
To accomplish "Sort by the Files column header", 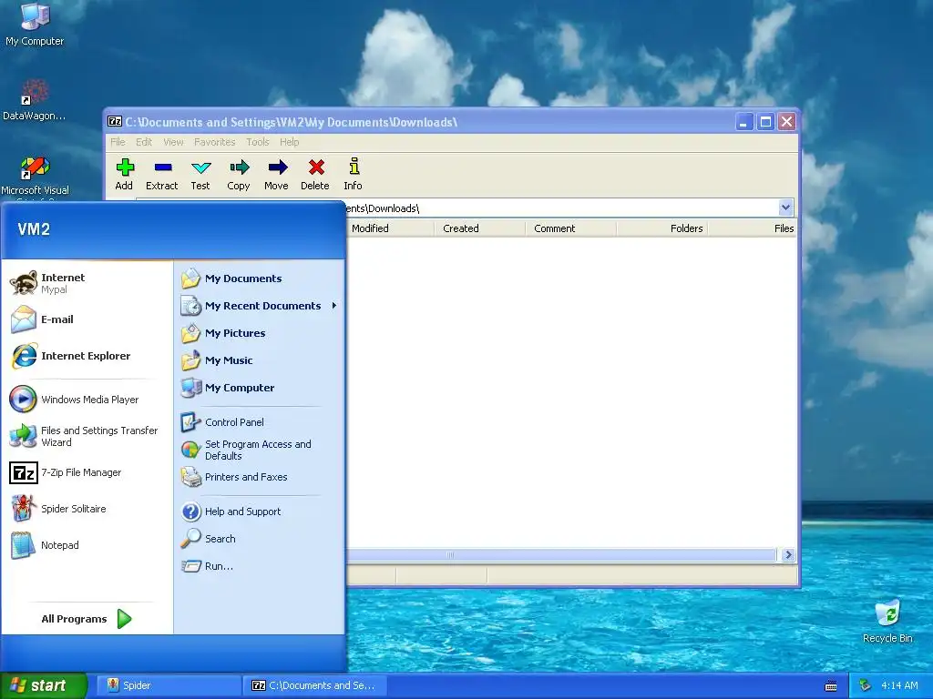I will (753, 228).
